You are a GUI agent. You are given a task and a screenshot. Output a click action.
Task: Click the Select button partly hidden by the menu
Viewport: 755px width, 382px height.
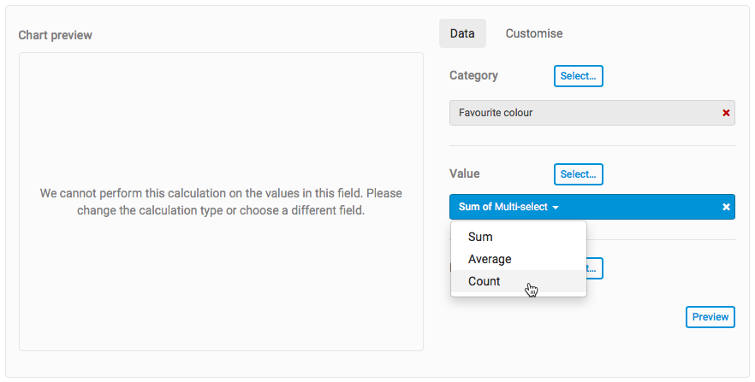pos(595,268)
